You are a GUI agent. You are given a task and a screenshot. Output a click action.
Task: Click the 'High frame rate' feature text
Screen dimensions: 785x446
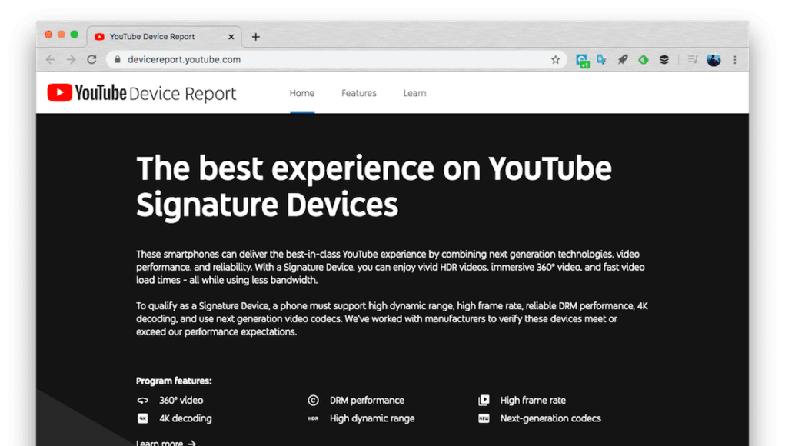click(533, 401)
